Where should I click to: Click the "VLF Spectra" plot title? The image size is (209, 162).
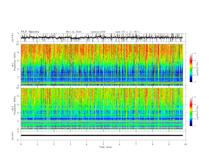[30, 32]
